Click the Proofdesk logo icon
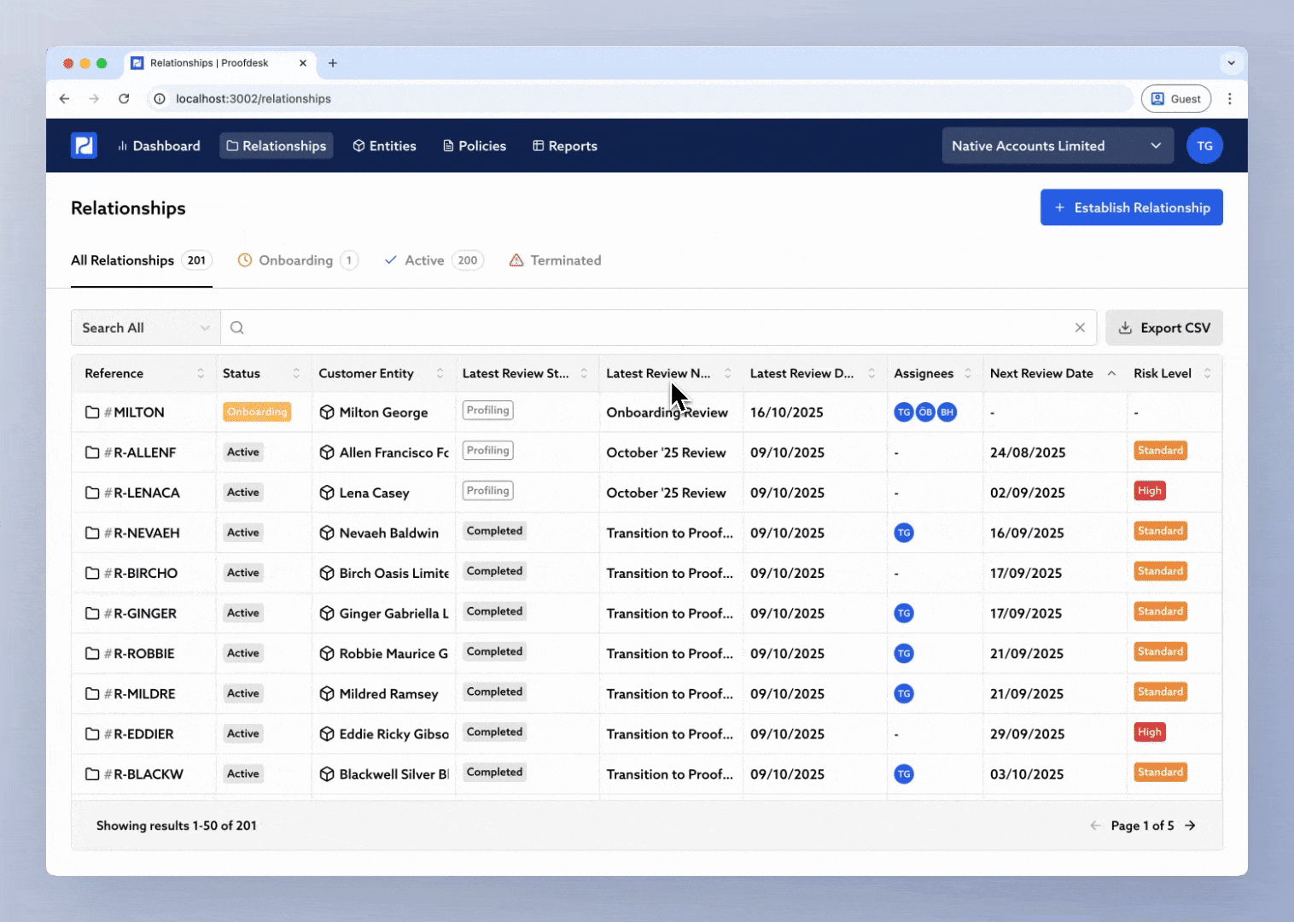The width and height of the screenshot is (1294, 922). 84,146
